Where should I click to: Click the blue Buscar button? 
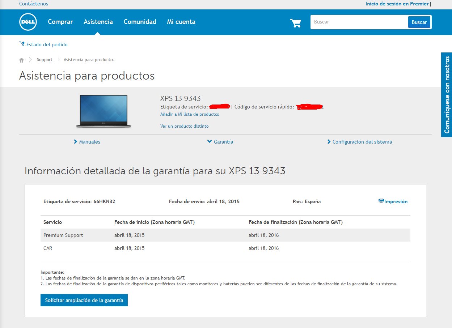tap(419, 22)
